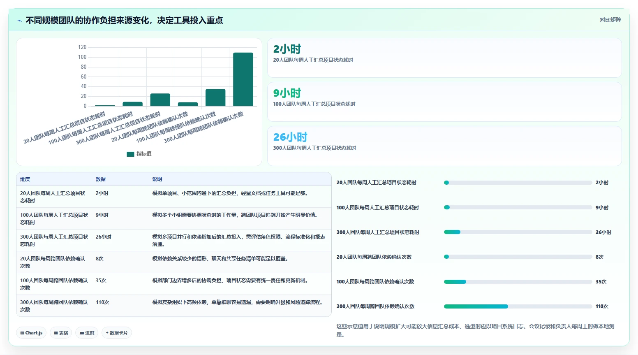Viewport: 638px width, 355px height.
Task: Click the 对比矩阵 label in the header
Action: 610,20
